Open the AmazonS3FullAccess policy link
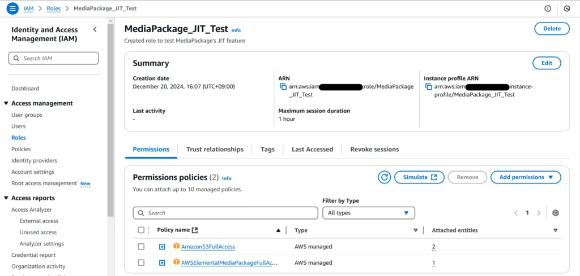The width and height of the screenshot is (580, 276). (x=208, y=247)
